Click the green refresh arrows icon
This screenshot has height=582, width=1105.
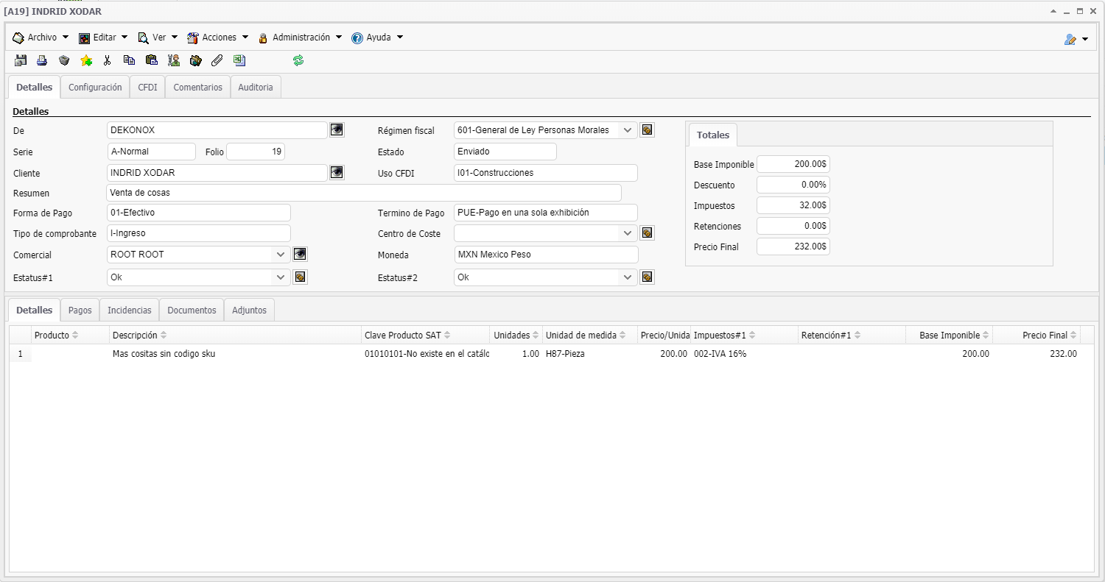point(298,60)
